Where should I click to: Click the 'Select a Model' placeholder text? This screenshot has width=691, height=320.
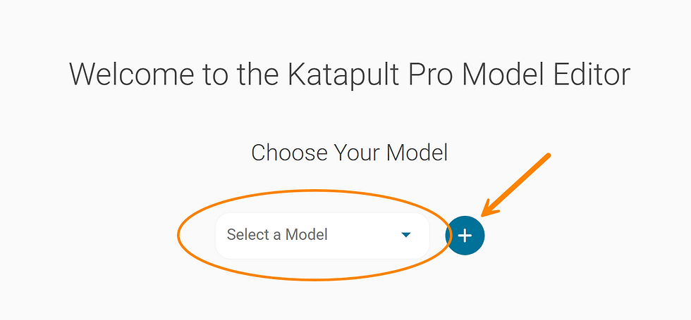coord(276,235)
